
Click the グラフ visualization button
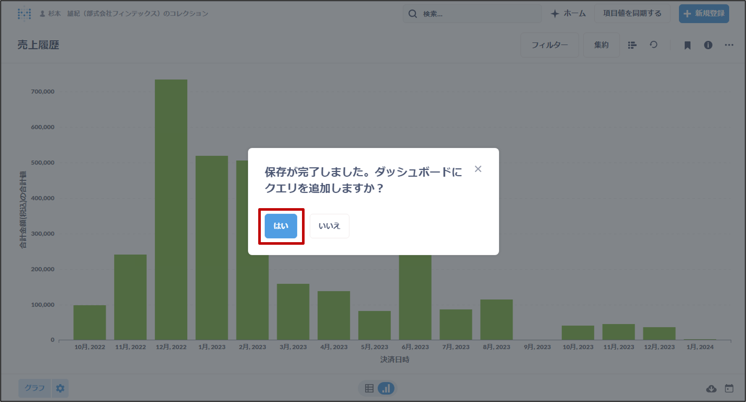[x=34, y=388]
